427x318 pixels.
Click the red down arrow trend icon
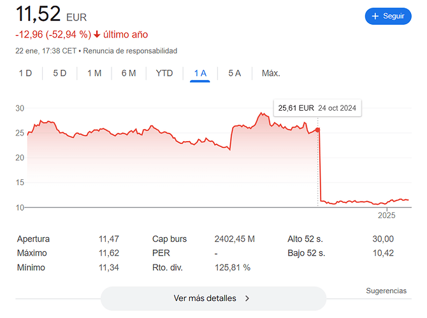click(x=97, y=34)
